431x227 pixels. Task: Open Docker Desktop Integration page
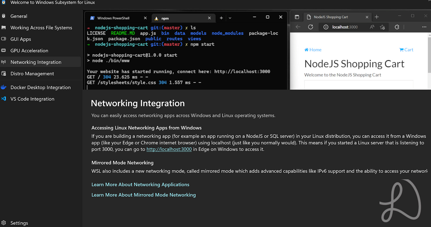40,87
